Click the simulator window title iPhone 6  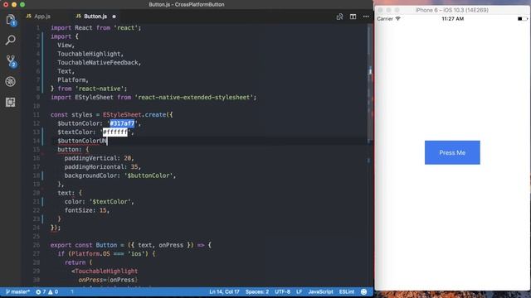(451, 10)
